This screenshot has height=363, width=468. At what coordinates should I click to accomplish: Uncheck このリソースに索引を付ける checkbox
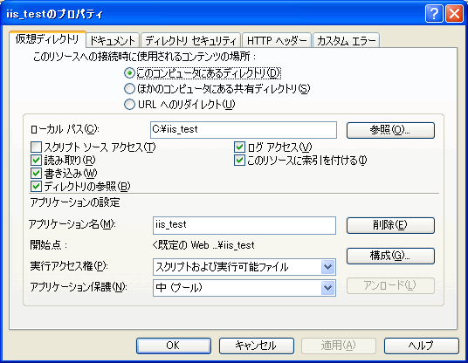coord(239,161)
